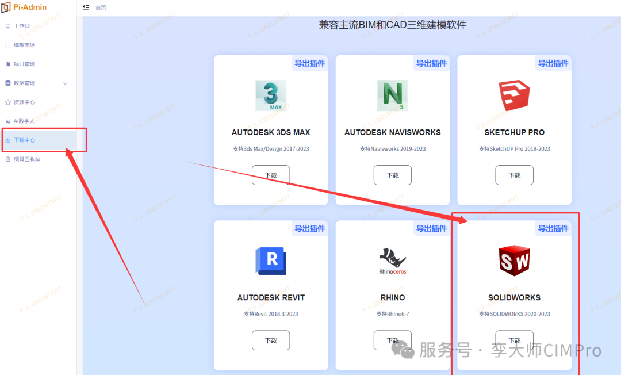Click 支持Rhino6-7 text
The height and width of the screenshot is (375, 621).
[393, 314]
